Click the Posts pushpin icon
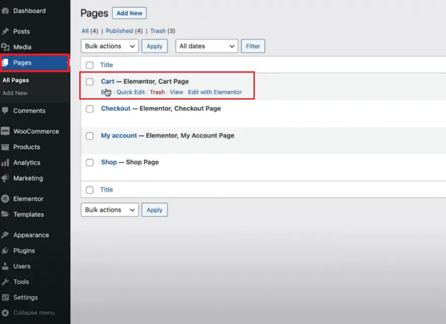This screenshot has height=324, width=446. 5,31
